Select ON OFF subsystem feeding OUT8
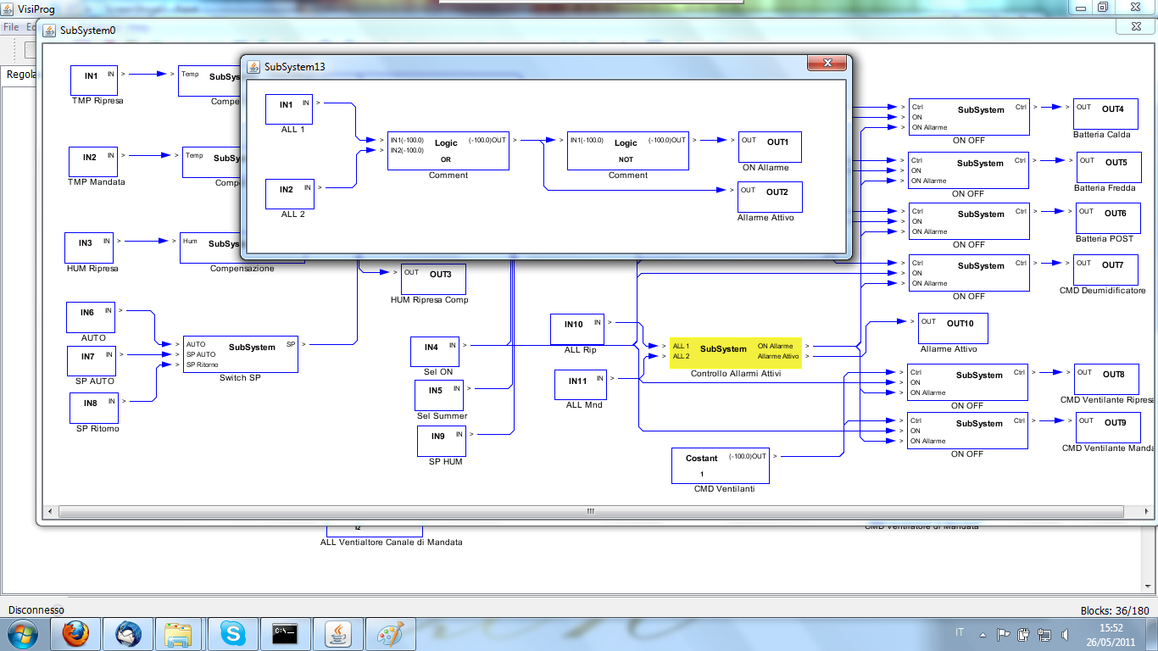1158x651 pixels. pyautogui.click(x=967, y=382)
